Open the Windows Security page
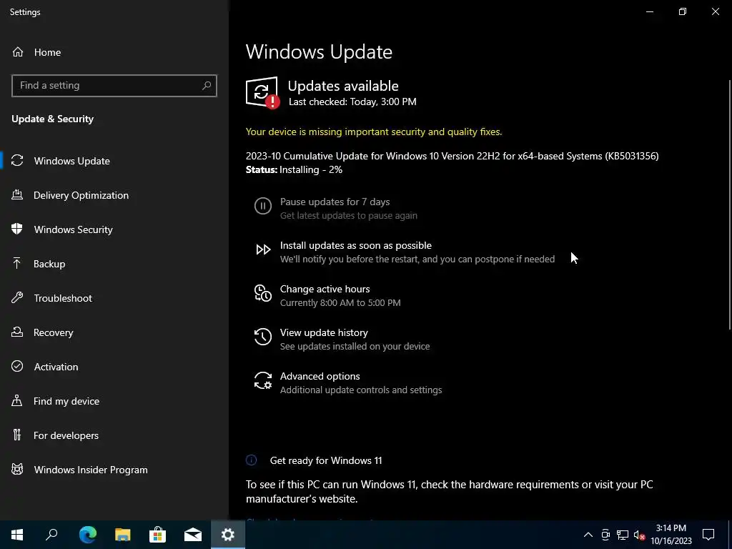Screen dimensions: 732x549 (114, 229)
